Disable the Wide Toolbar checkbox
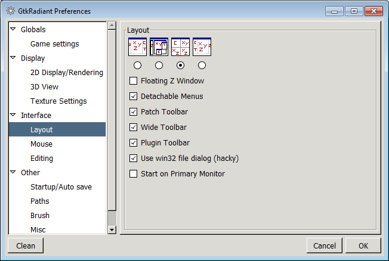Screen dimensions: 389x261 click(x=133, y=127)
